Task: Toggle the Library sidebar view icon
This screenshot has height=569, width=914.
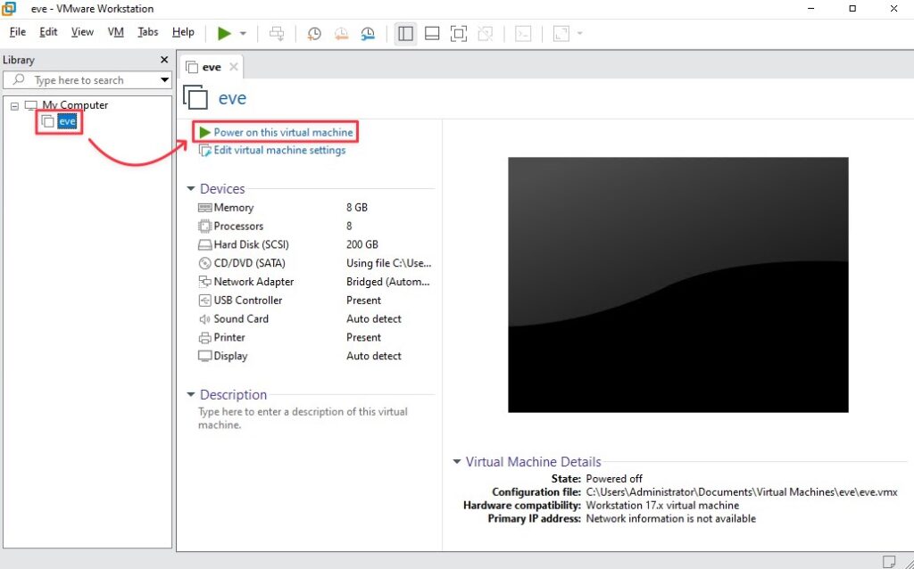Action: coord(405,34)
